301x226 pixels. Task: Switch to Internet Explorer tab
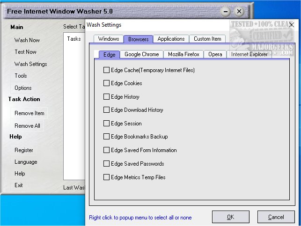coord(249,54)
